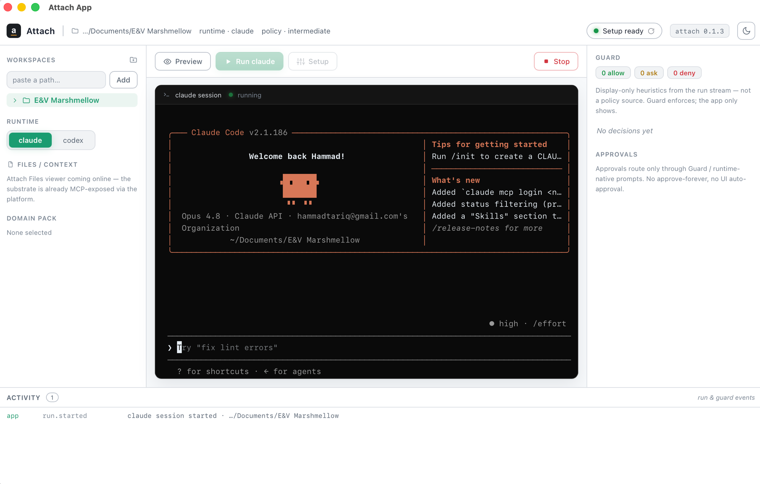Click the No decisions yet text
Screen dimensions: 760x484
pyautogui.click(x=624, y=131)
